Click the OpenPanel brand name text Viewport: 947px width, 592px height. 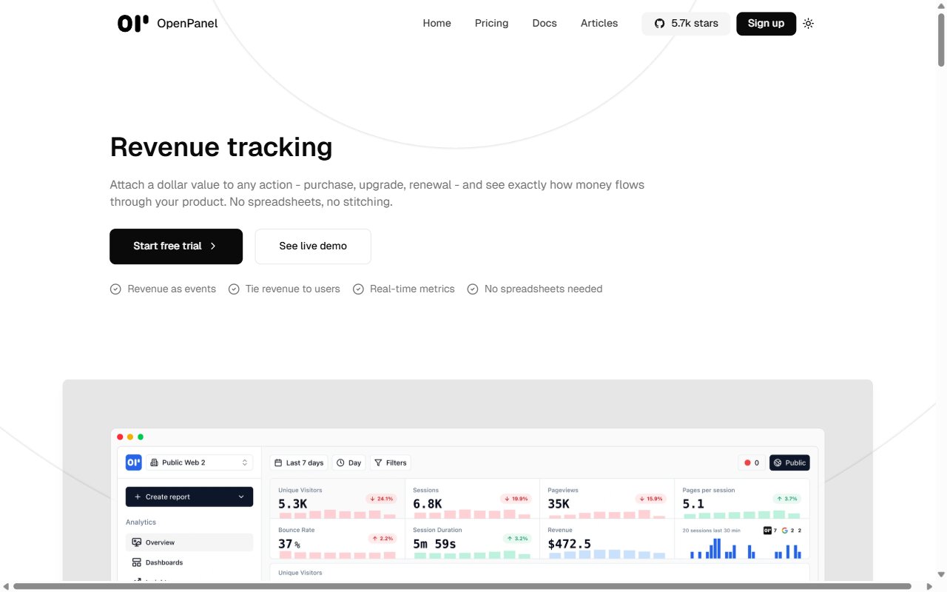click(187, 23)
